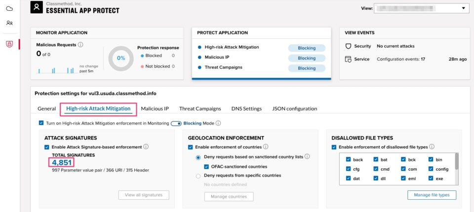Uncheck the com file type
This screenshot has width=474, height=212.
click(403, 169)
